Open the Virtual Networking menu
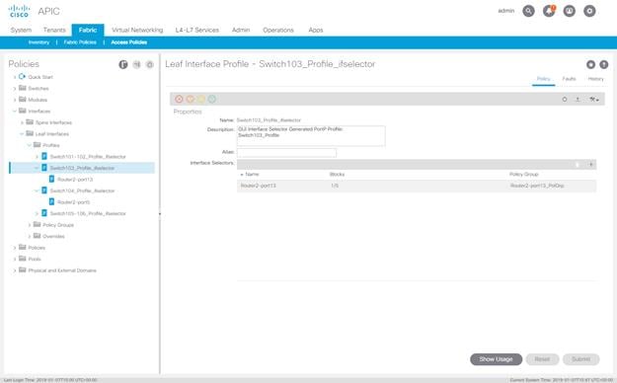The height and width of the screenshot is (383, 617). (137, 30)
